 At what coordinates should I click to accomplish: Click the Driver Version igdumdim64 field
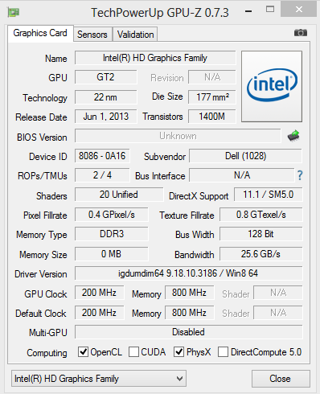click(x=188, y=273)
